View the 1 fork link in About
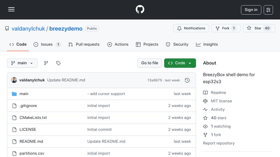 (216, 135)
